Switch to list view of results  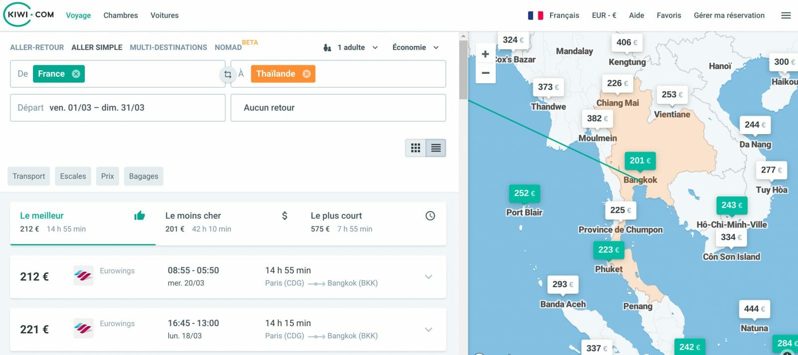click(435, 148)
